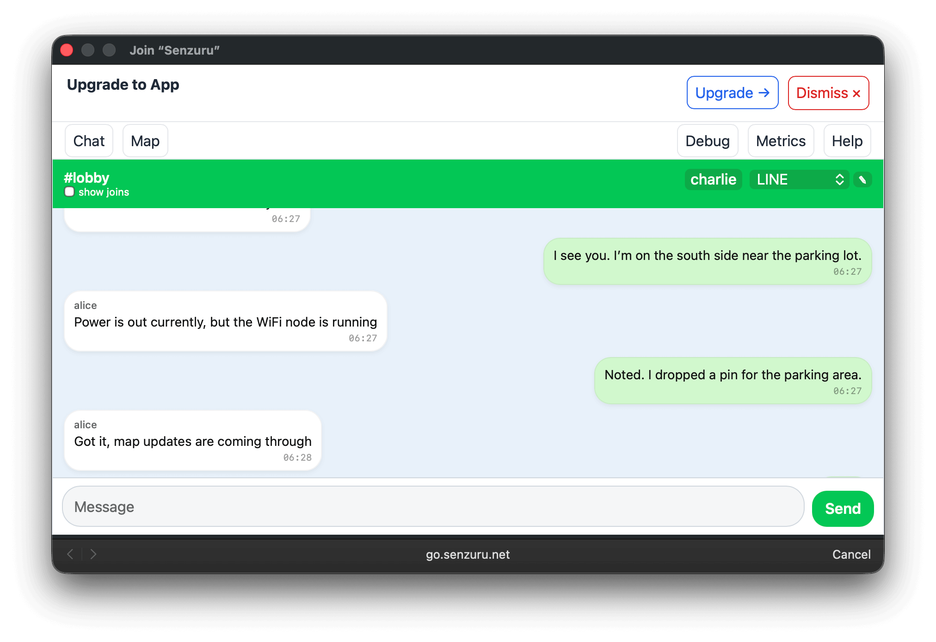
Task: Open the Help tab
Action: pyautogui.click(x=847, y=141)
